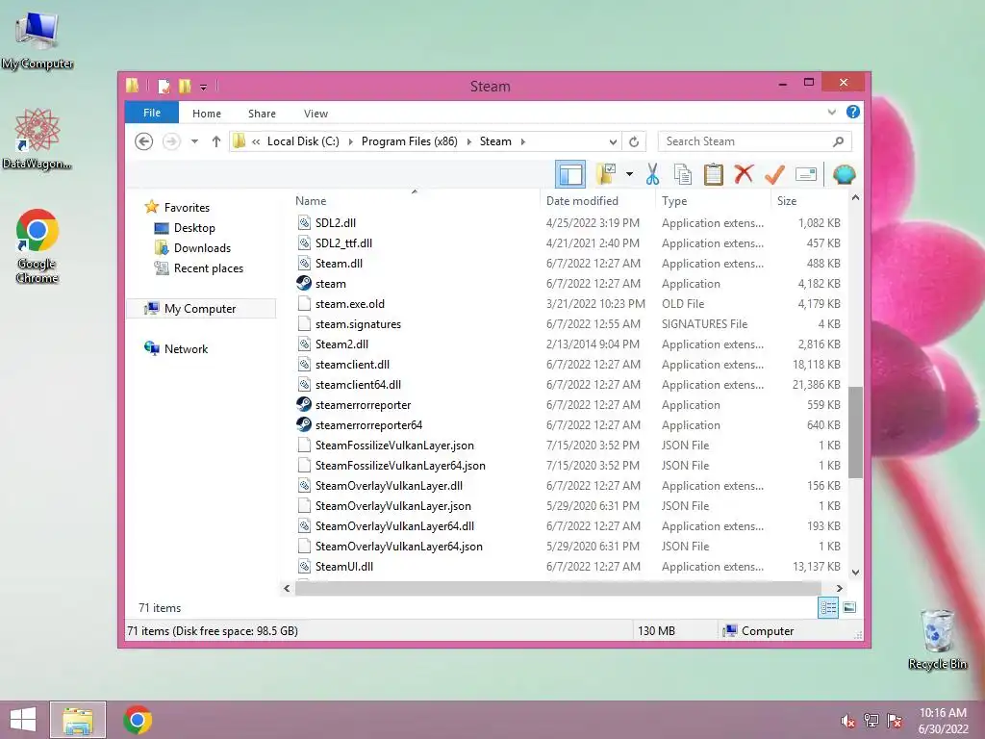The height and width of the screenshot is (739, 985).
Task: Click the search magnifier icon
Action: click(x=838, y=142)
